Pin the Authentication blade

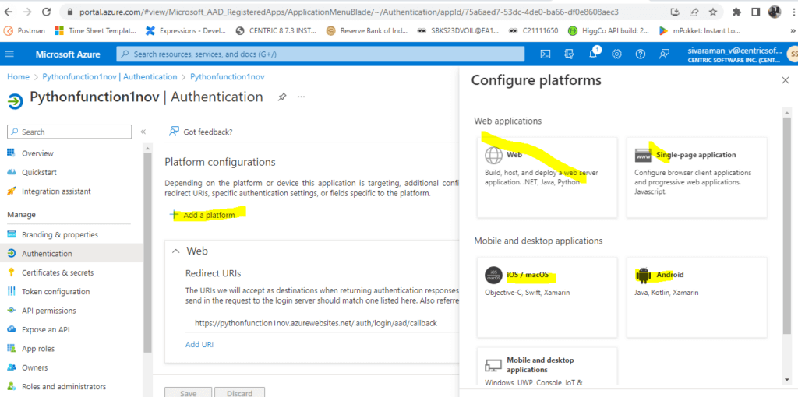point(281,97)
